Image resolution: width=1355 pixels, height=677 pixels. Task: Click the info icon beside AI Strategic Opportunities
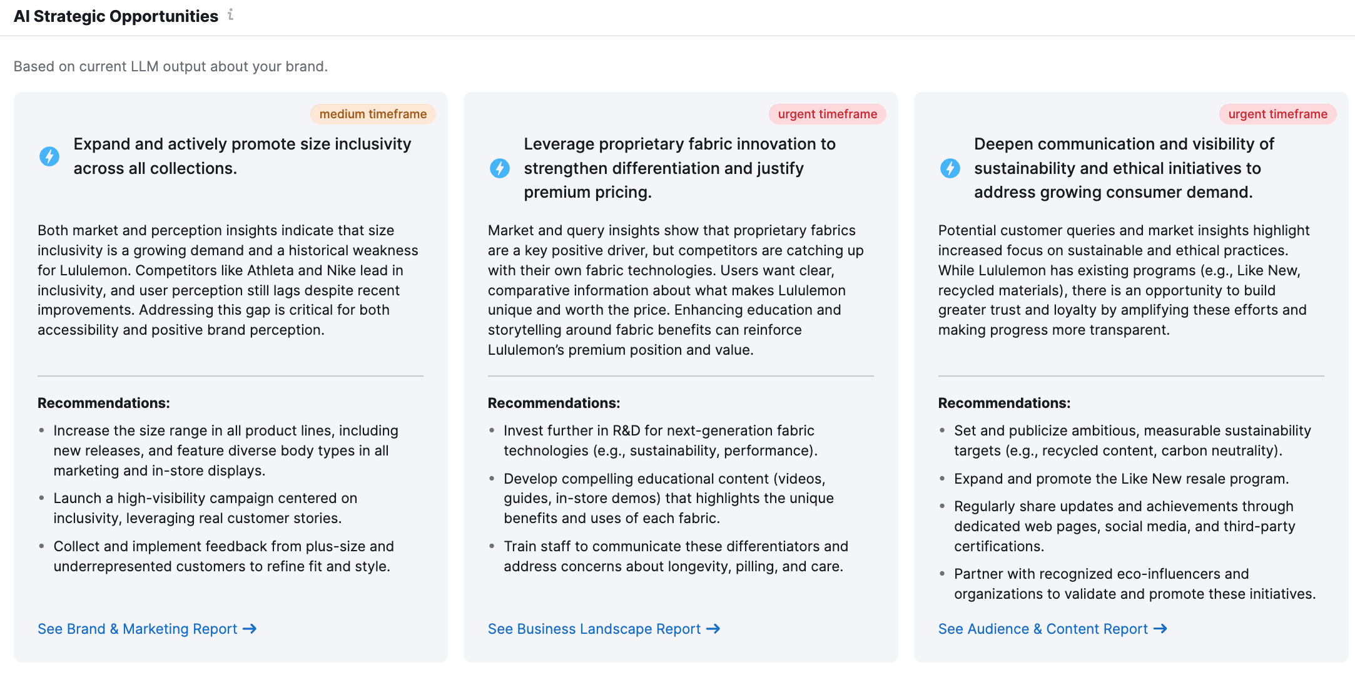tap(231, 14)
